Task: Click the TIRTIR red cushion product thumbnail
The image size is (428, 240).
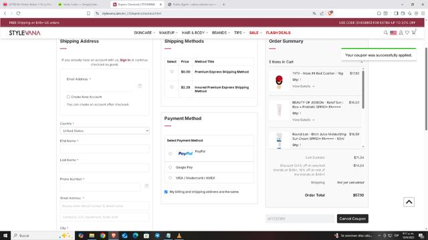Action: tap(279, 81)
